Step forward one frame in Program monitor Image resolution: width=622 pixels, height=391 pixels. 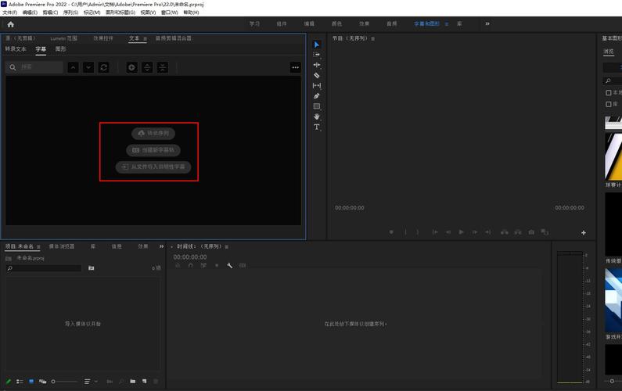(475, 232)
